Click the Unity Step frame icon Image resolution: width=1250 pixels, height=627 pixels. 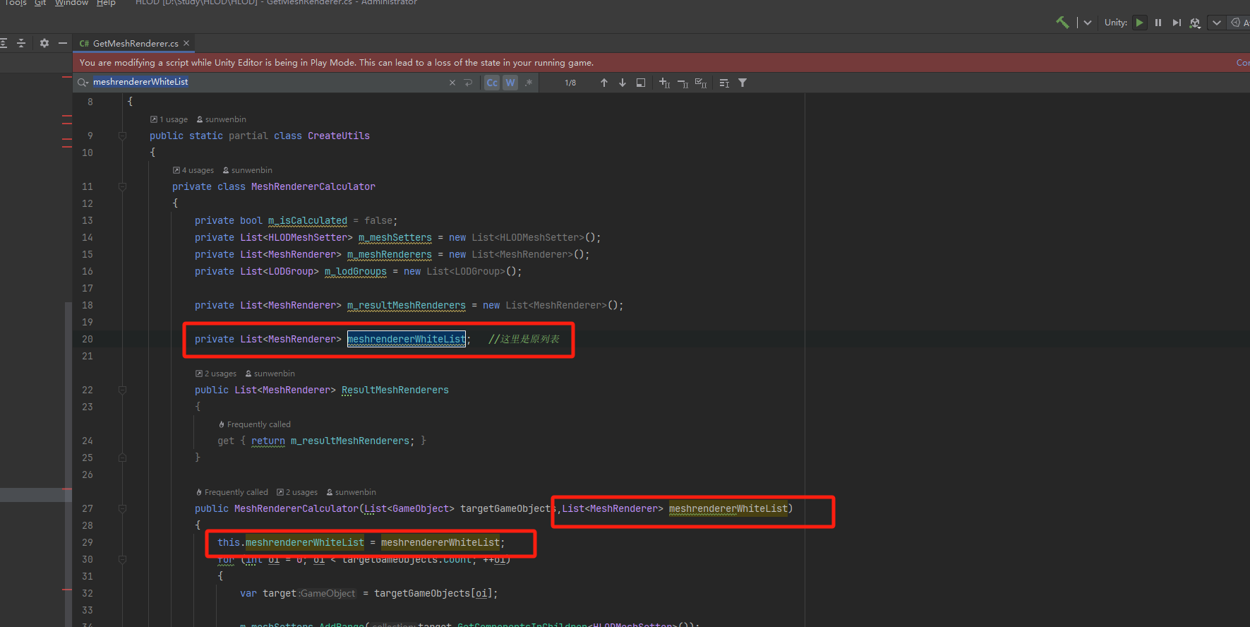pyautogui.click(x=1177, y=23)
